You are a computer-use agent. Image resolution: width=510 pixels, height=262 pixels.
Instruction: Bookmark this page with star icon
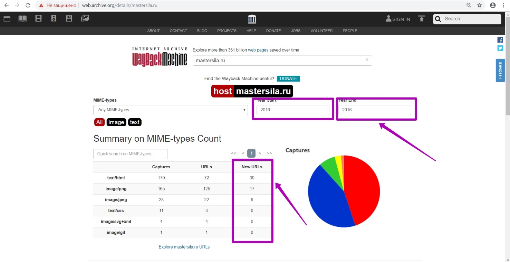[x=479, y=6]
